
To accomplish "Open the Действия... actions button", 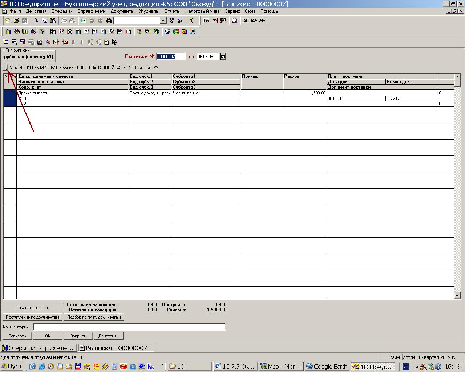I will click(109, 336).
